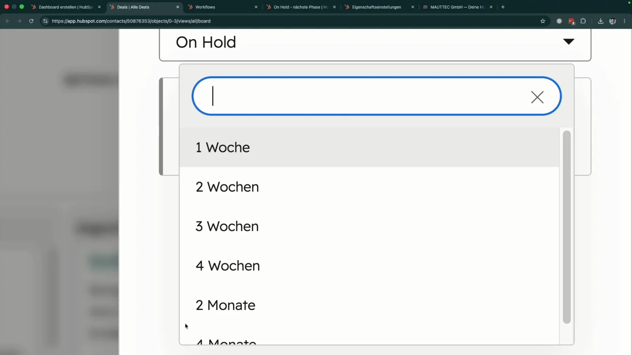
Task: Close the Workflows browser tab
Action: click(x=256, y=7)
